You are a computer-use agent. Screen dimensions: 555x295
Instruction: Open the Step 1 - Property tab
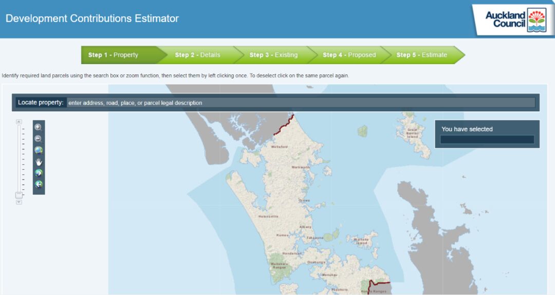click(x=113, y=55)
